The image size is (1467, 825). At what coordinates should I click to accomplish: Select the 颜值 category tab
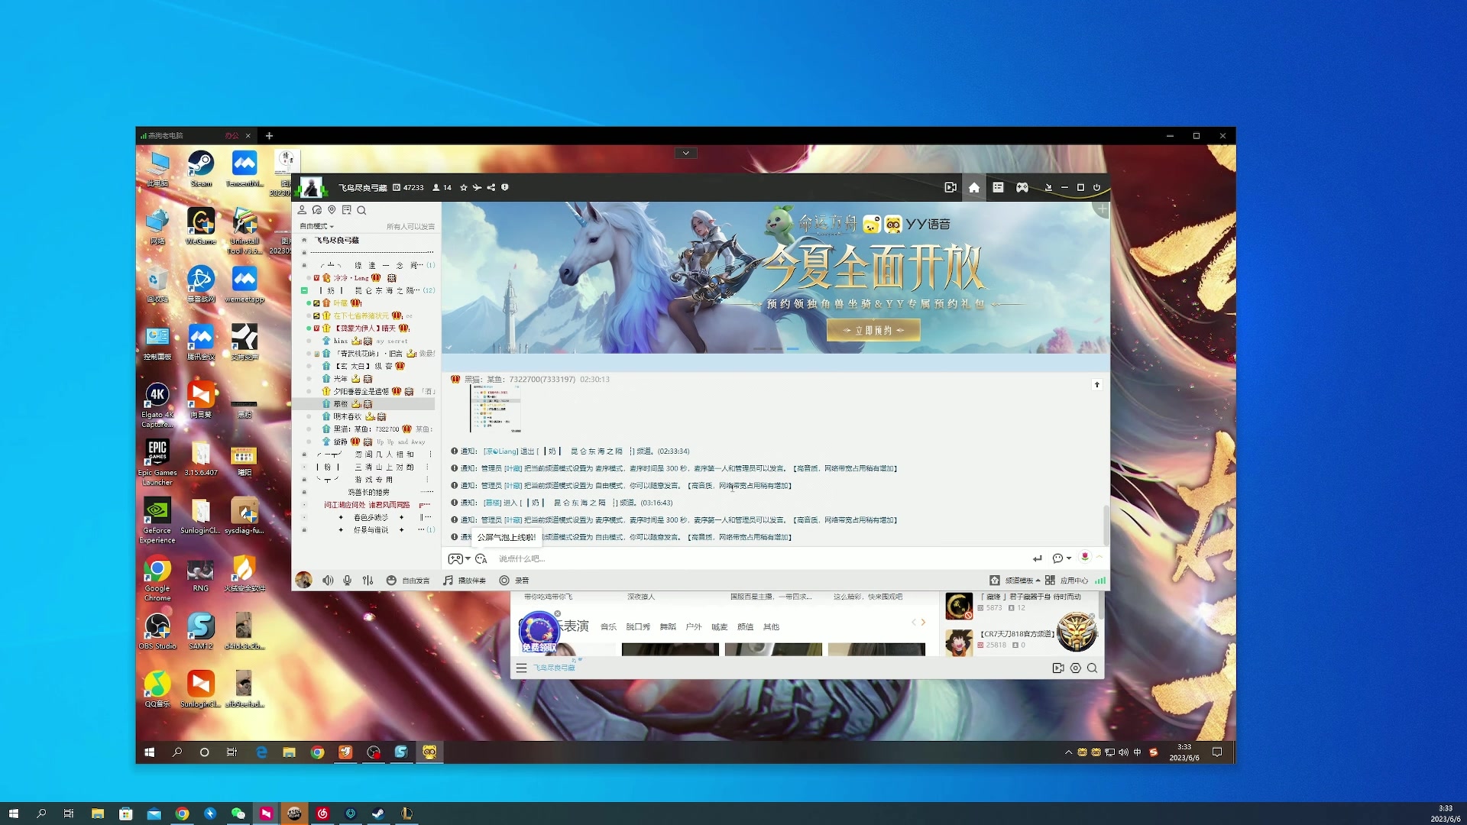(745, 626)
